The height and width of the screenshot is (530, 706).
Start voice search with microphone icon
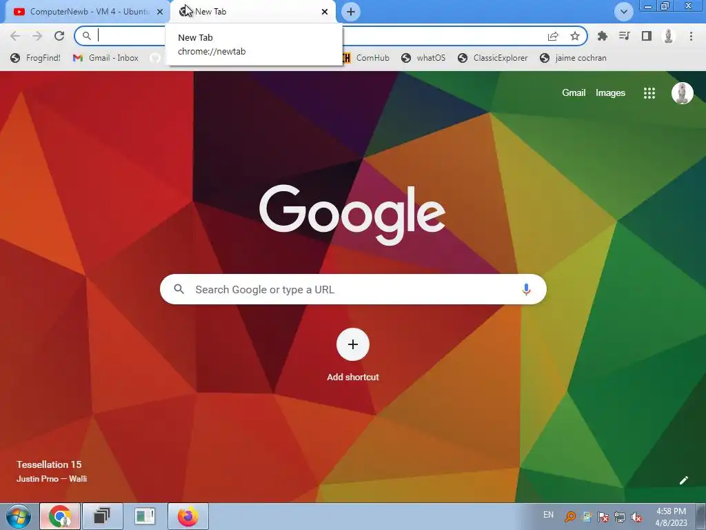[x=526, y=289]
